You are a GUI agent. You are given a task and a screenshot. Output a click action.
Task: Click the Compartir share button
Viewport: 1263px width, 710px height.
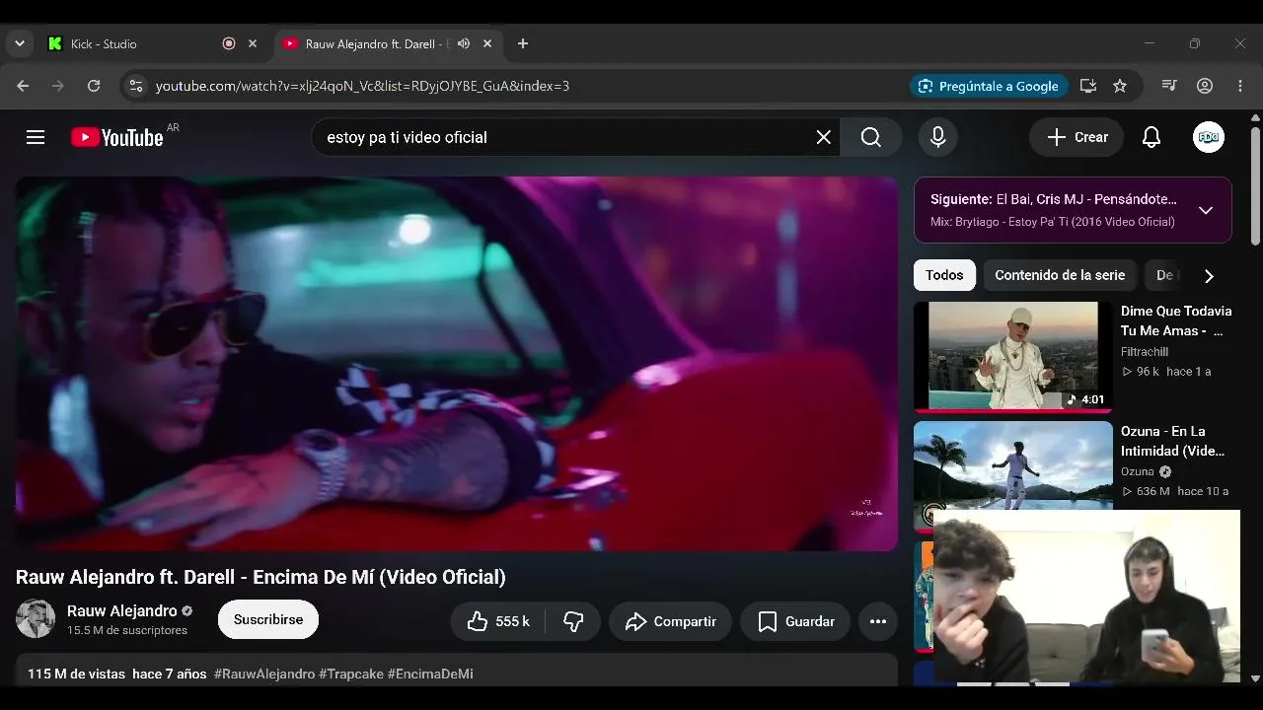[x=670, y=621]
